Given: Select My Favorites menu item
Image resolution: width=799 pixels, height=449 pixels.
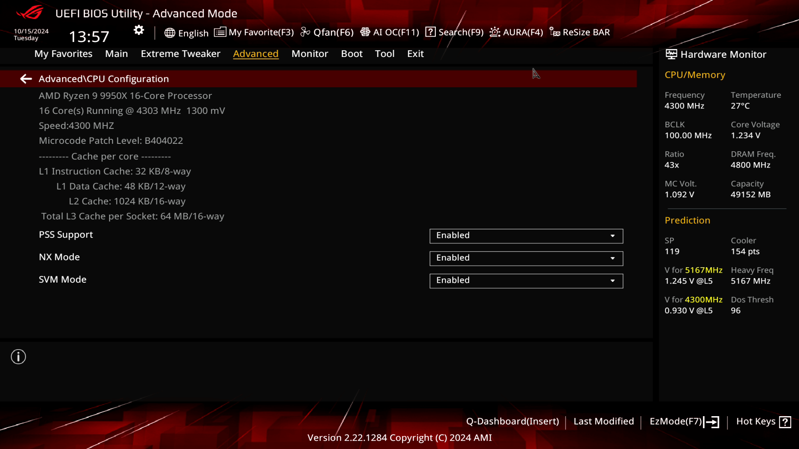Looking at the screenshot, I should click(63, 54).
